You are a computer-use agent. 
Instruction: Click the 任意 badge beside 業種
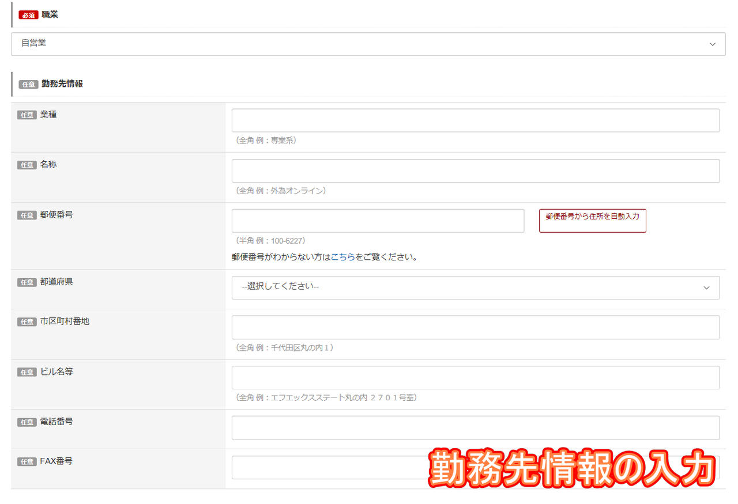(x=27, y=115)
